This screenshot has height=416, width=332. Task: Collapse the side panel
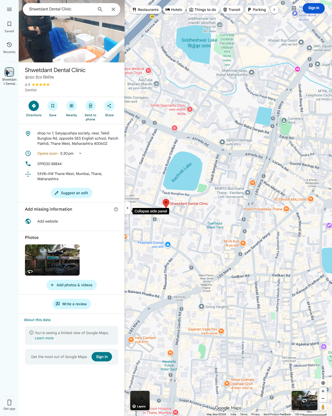127,208
